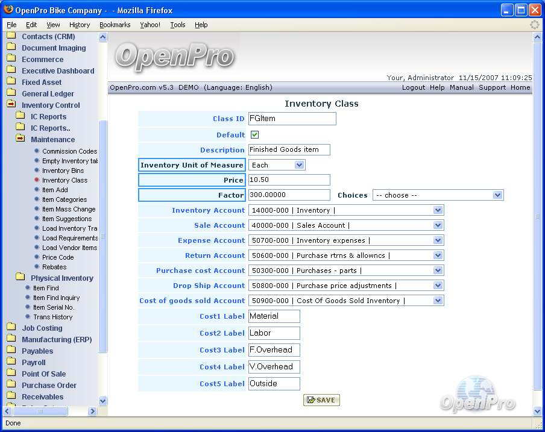Open the Bookmarks menu
545x432 pixels.
(115, 25)
